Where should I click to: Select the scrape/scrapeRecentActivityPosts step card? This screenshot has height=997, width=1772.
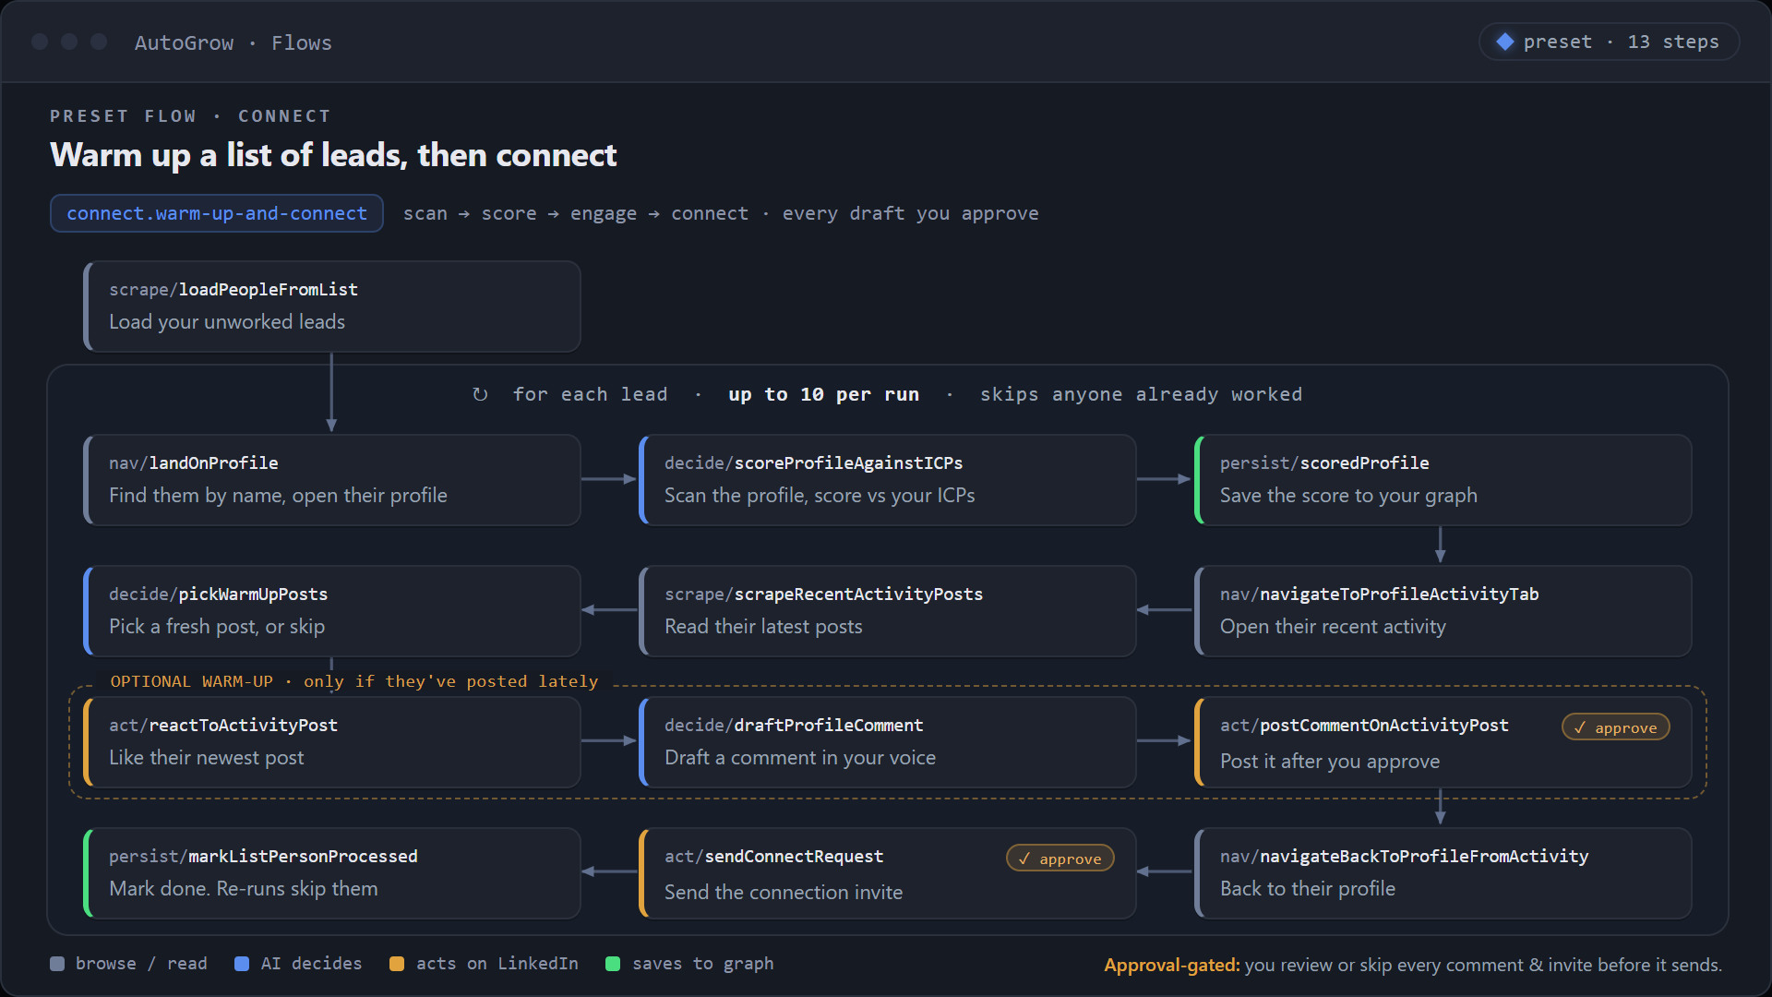tap(888, 611)
